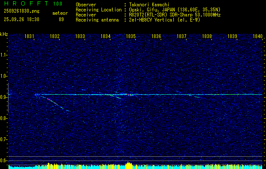Click the 0.7 kHz axis label
The height and width of the screenshot is (169, 266).
(x=4, y=139)
